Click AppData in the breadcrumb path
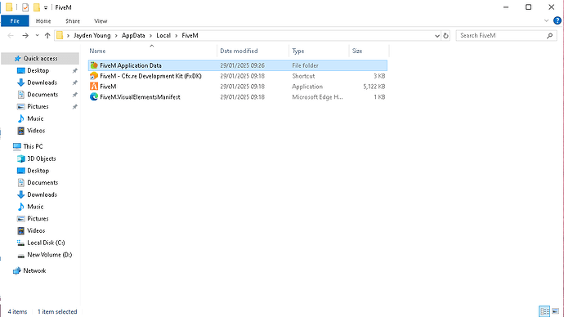564x317 pixels. [x=133, y=35]
